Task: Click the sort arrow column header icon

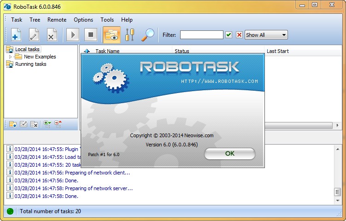Action: [87, 51]
